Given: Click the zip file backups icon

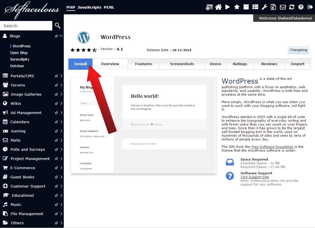Looking at the screenshot, I should [x=274, y=7].
